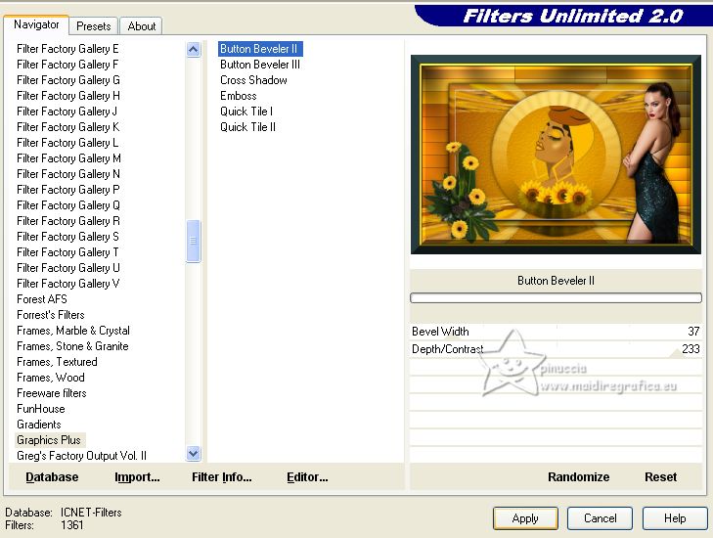The width and height of the screenshot is (713, 538).
Task: Select Filter Factory Gallery G
Action: tap(68, 80)
